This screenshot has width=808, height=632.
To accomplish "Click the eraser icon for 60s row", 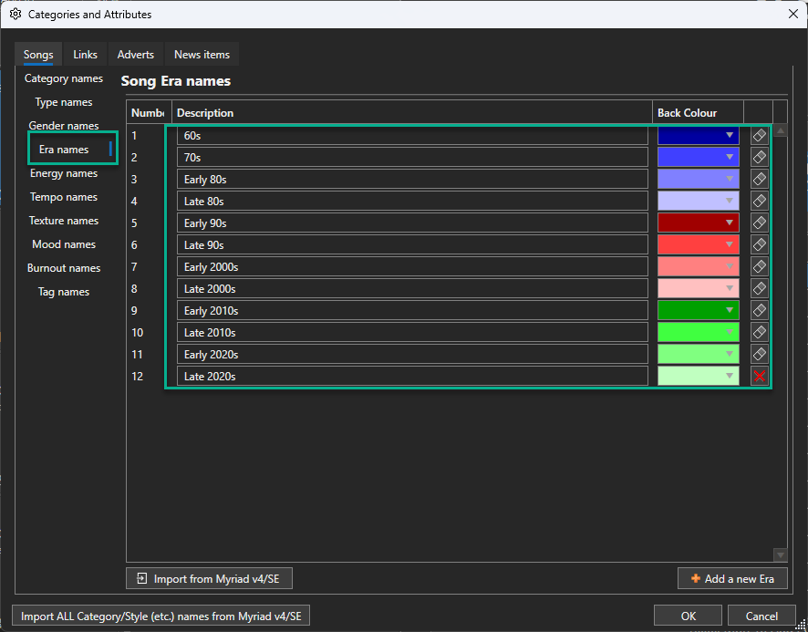I will [x=759, y=136].
